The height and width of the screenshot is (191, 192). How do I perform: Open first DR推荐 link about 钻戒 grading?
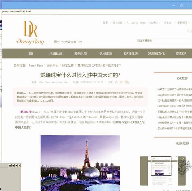175,89
